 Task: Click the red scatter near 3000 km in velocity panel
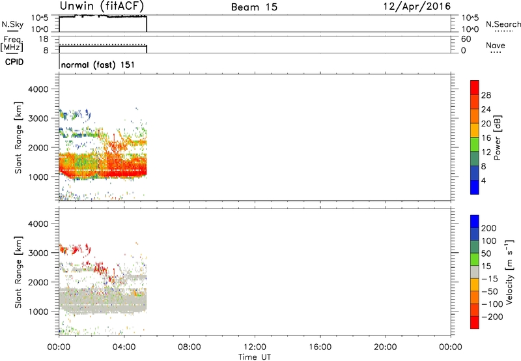click(x=75, y=249)
